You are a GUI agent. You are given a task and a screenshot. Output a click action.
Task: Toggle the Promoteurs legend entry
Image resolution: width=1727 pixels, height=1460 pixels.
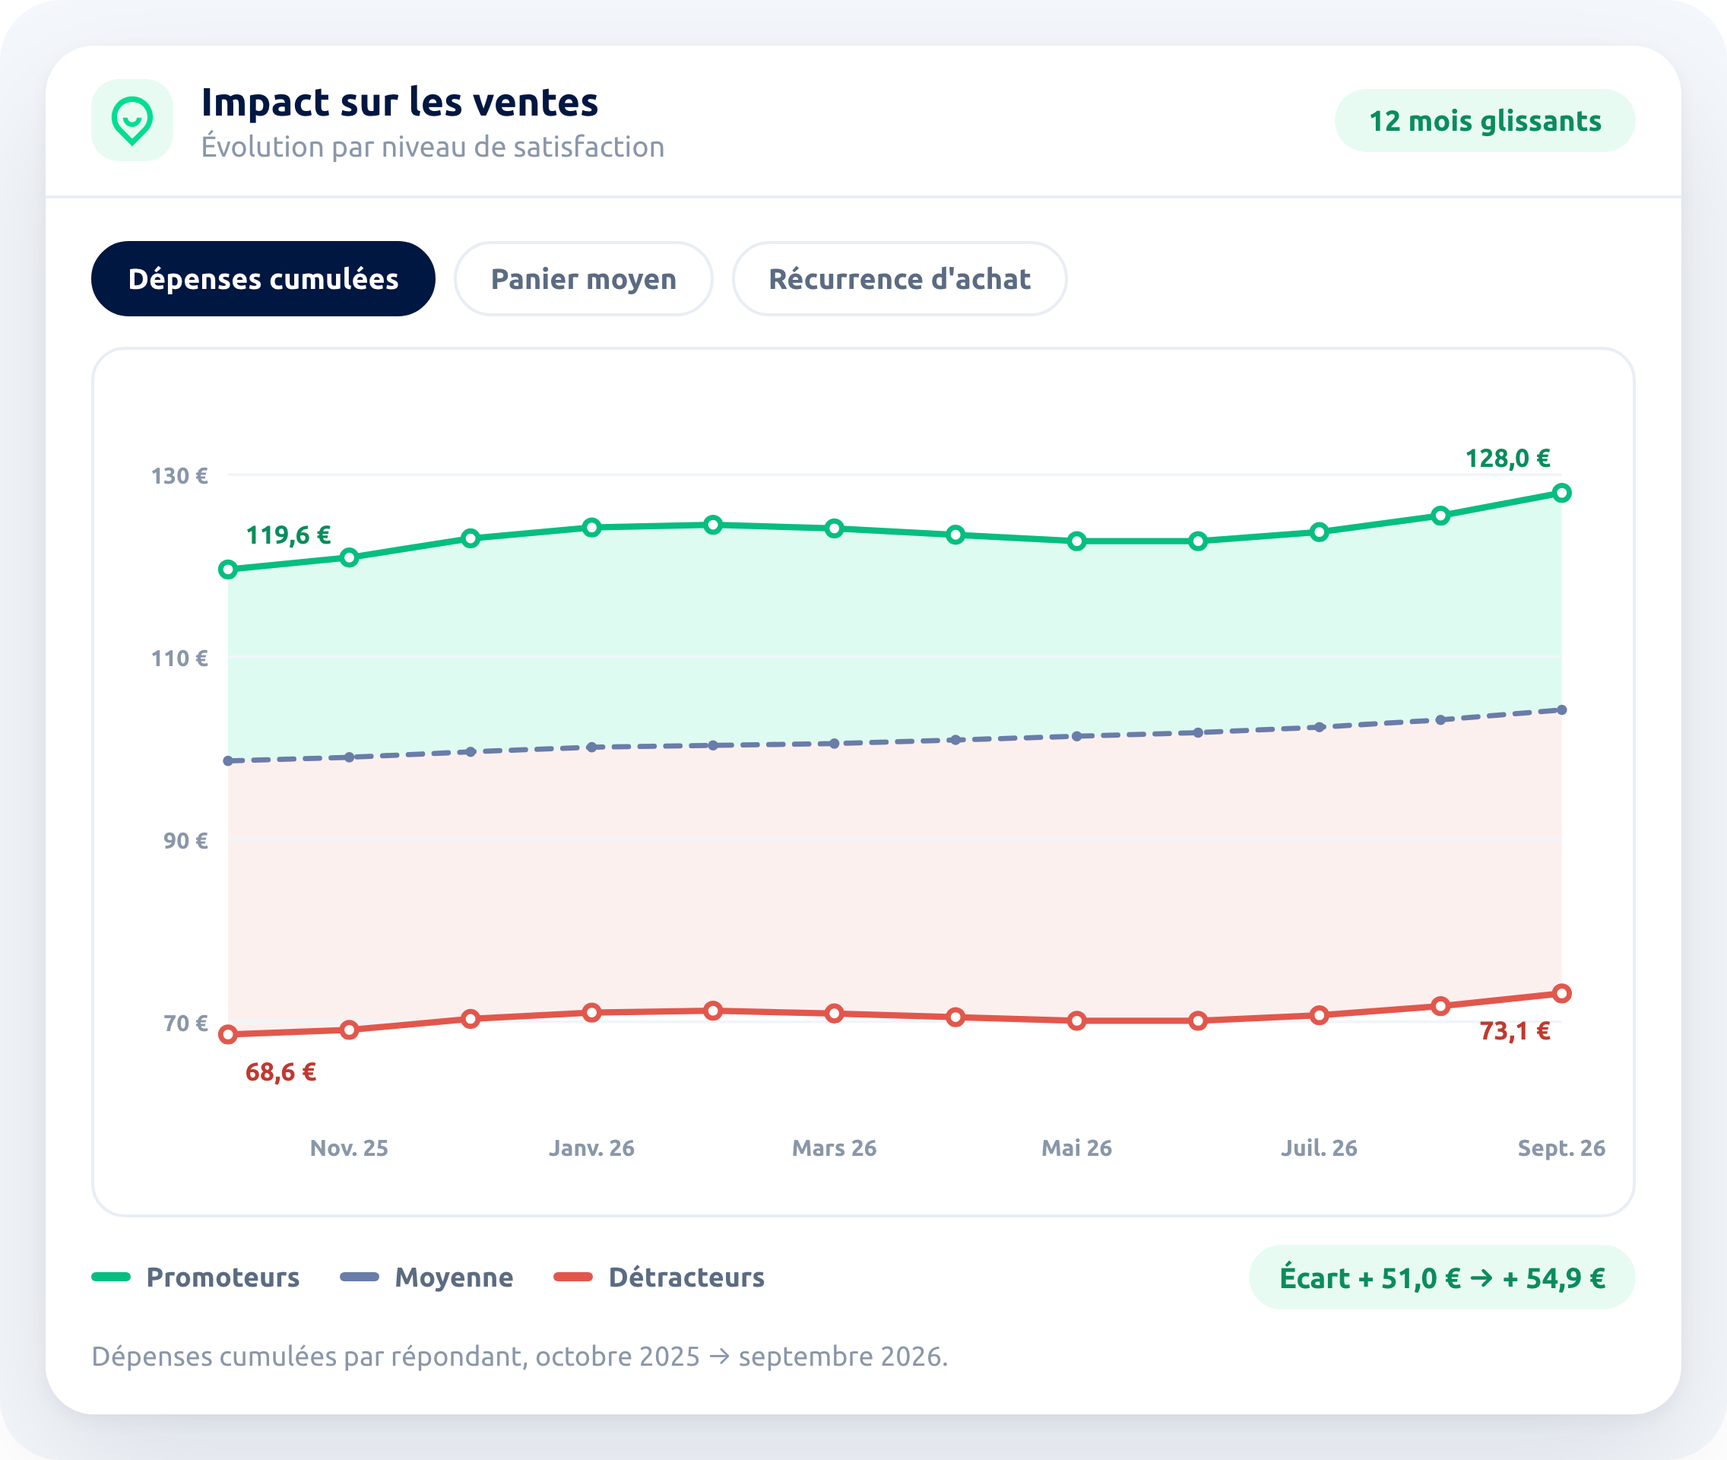196,1277
